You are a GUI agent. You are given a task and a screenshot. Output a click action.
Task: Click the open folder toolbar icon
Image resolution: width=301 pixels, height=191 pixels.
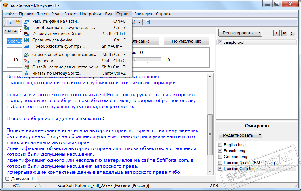(18, 22)
